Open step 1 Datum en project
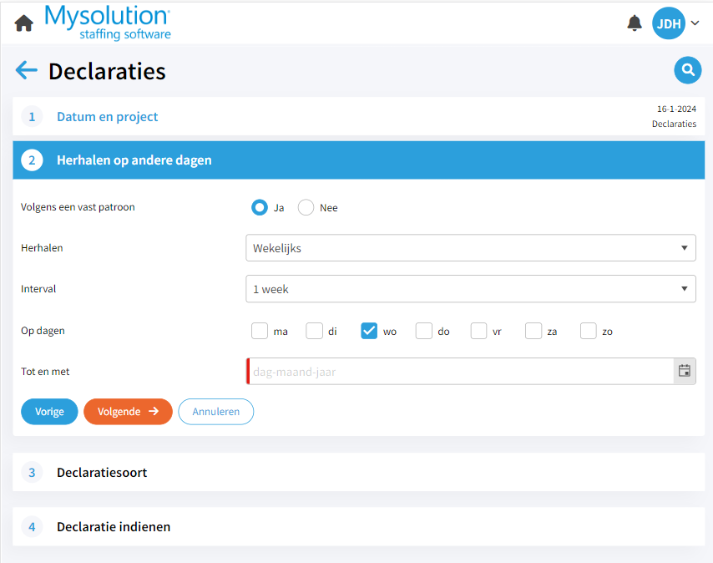 107,117
